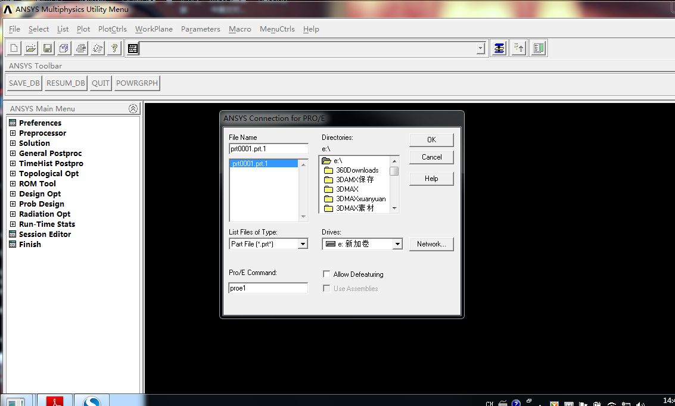Expand the Prob Design node
This screenshot has width=675, height=406.
pyautogui.click(x=13, y=204)
